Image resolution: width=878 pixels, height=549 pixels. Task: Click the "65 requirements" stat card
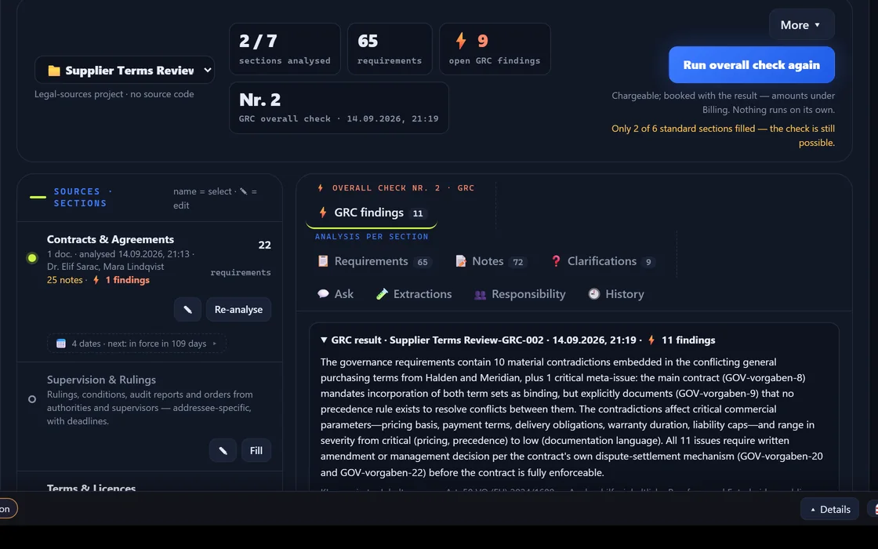point(390,49)
